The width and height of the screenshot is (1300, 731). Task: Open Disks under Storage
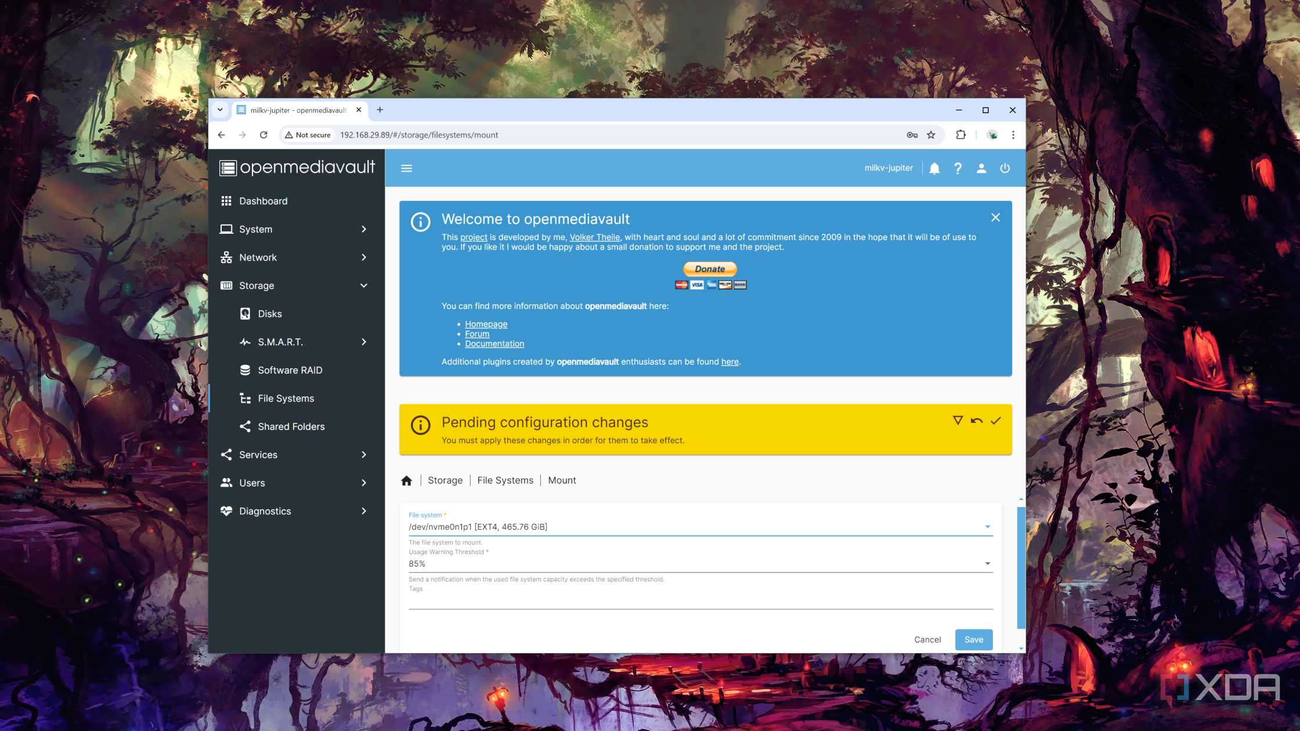click(296, 314)
